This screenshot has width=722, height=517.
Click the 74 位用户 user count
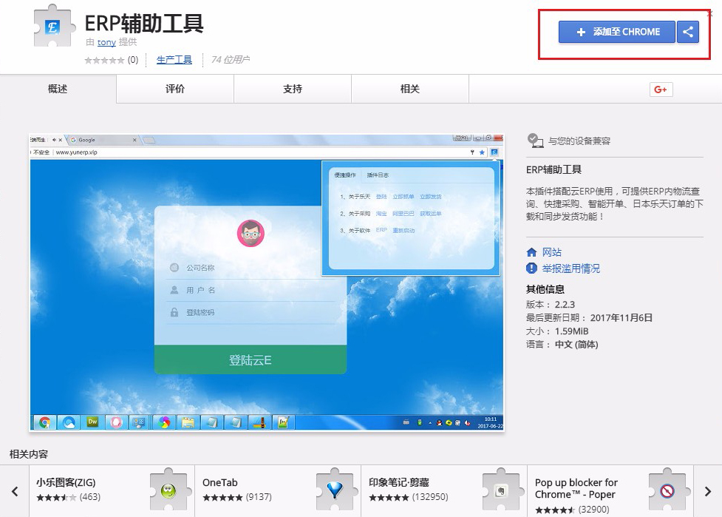[231, 60]
